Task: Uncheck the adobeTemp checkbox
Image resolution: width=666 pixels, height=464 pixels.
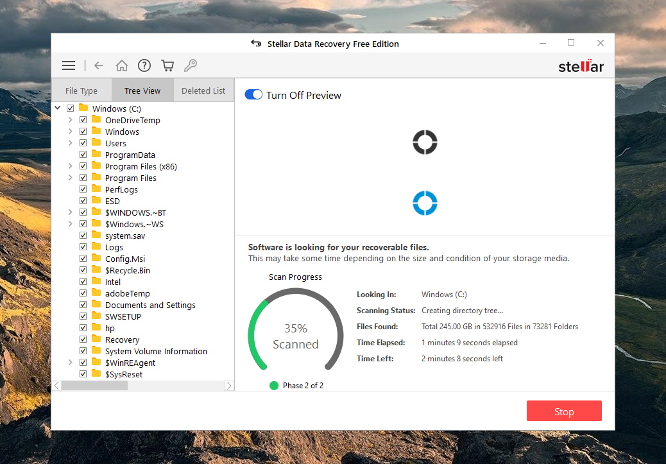Action: (83, 293)
